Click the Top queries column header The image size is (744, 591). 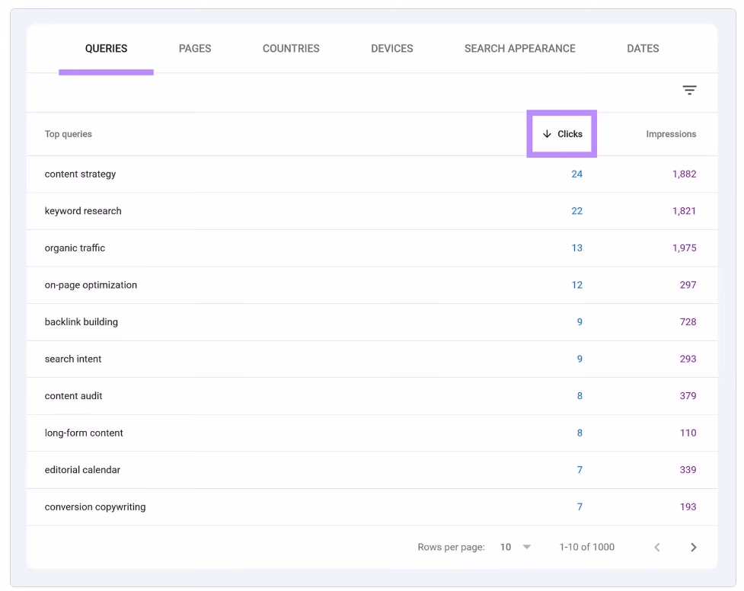(x=69, y=134)
